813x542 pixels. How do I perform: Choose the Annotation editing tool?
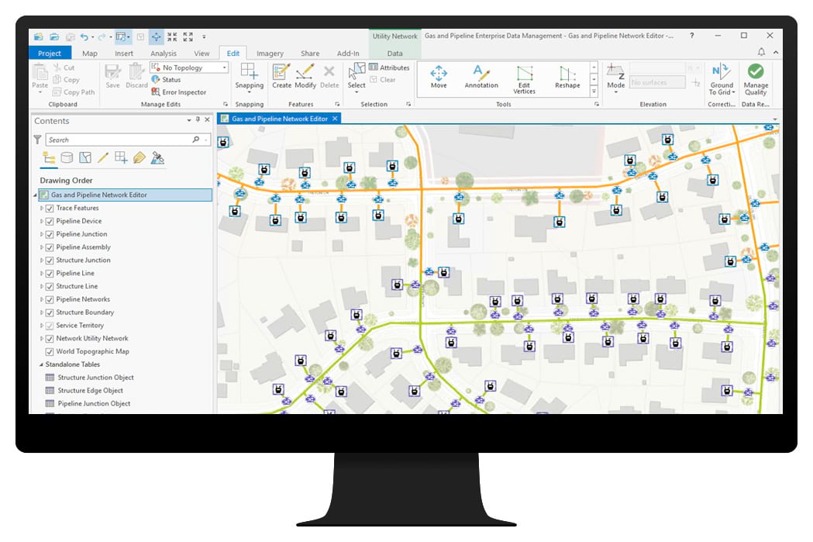point(481,77)
